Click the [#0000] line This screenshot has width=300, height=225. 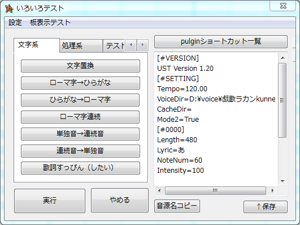(171, 130)
